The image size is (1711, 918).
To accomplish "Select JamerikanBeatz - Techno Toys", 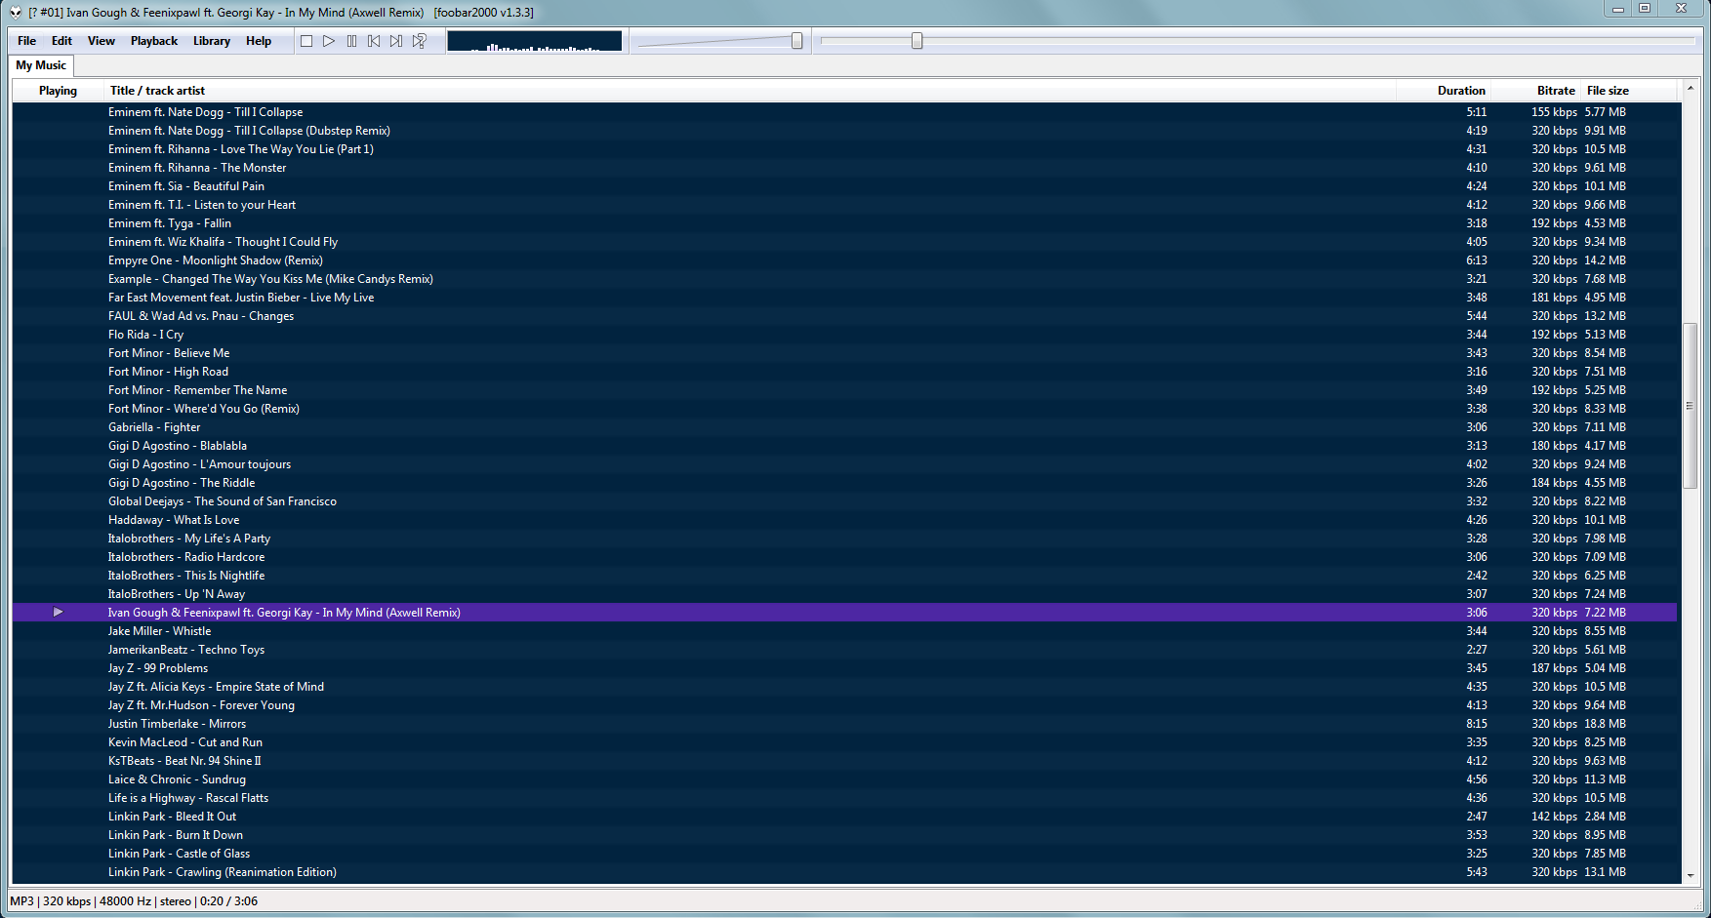I will [x=844, y=650].
